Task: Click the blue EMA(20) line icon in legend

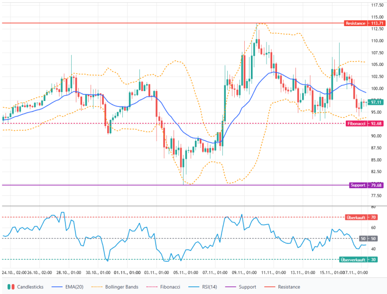Action: coord(57,287)
